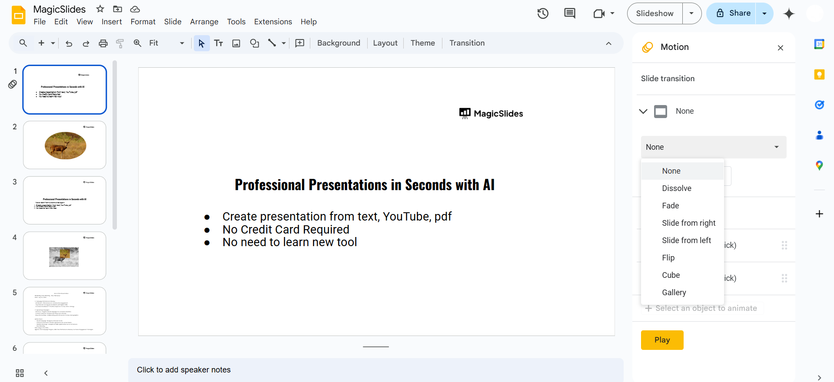Viewport: 834px width, 382px height.
Task: Print the presentation
Action: coord(103,43)
